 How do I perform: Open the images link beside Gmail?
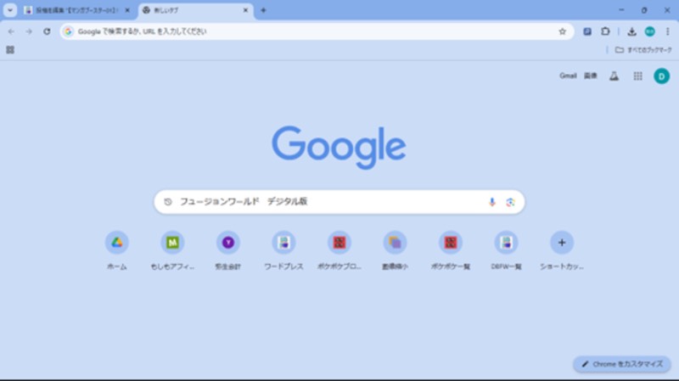pyautogui.click(x=590, y=76)
